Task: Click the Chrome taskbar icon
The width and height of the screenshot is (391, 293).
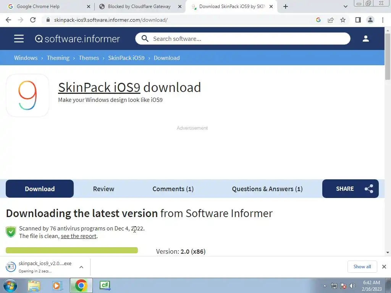Action: [81, 285]
